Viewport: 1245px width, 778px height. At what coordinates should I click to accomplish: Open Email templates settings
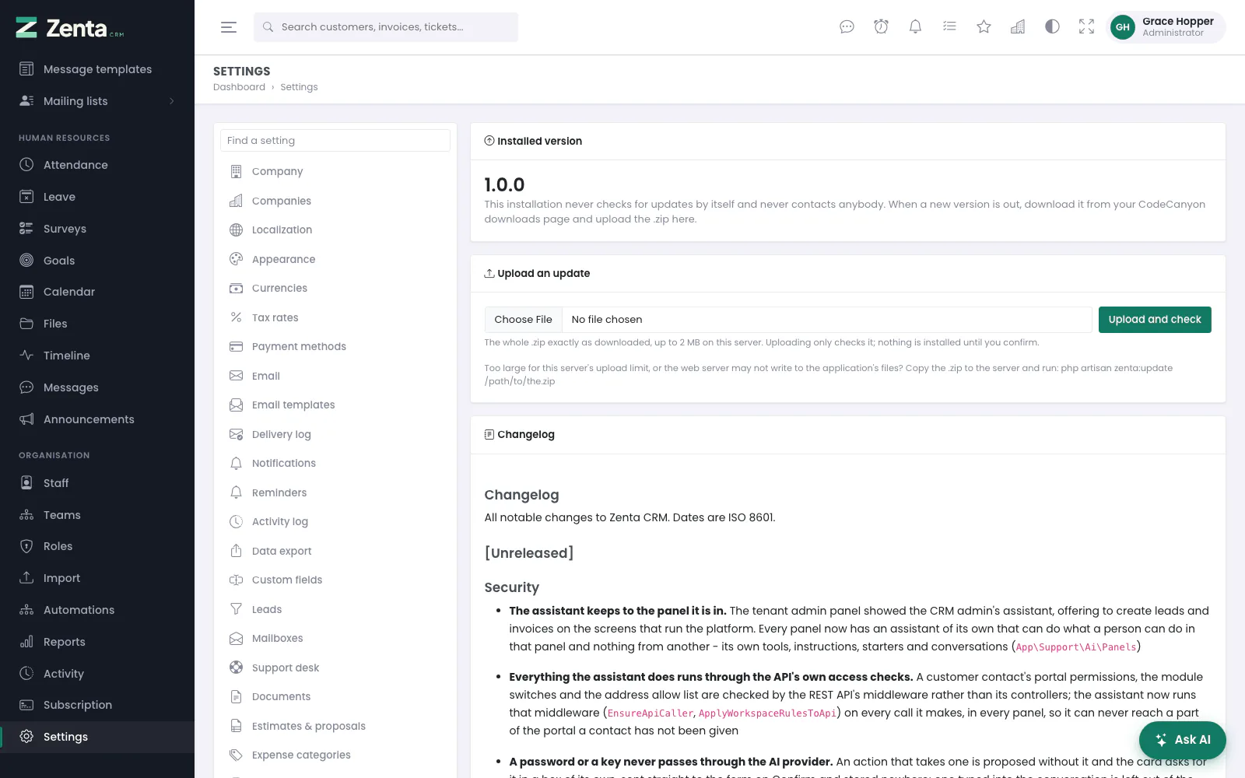335,405
